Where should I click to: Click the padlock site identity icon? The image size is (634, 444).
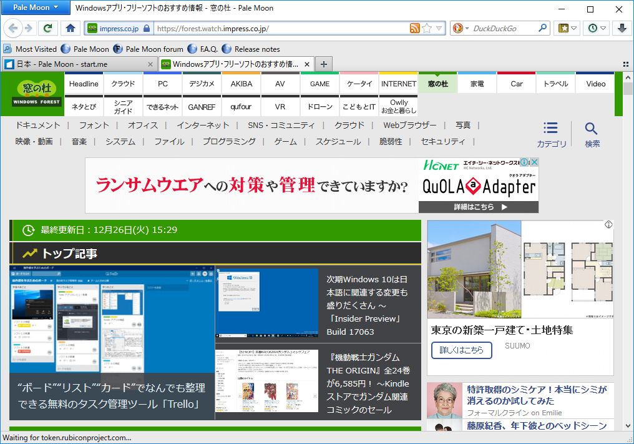[x=147, y=28]
